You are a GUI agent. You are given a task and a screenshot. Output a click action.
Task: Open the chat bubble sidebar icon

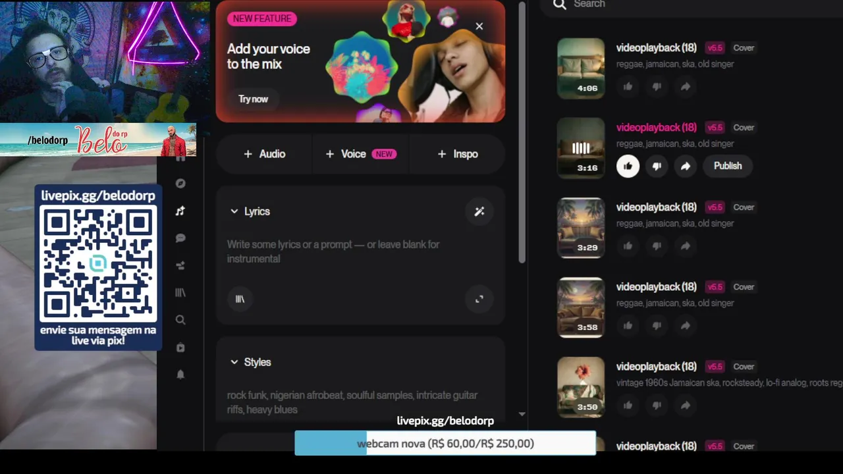(180, 238)
